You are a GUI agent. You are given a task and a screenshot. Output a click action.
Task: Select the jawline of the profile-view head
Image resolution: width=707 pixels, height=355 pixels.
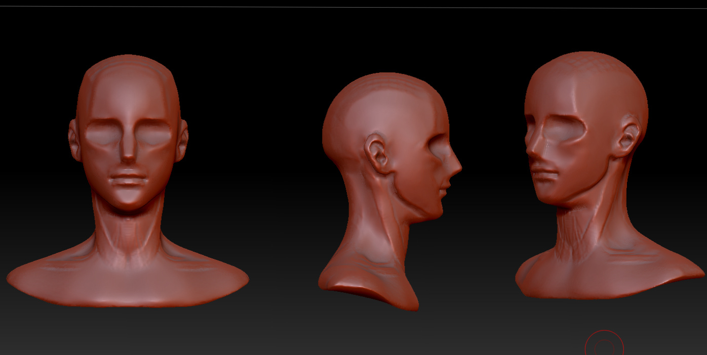click(413, 200)
